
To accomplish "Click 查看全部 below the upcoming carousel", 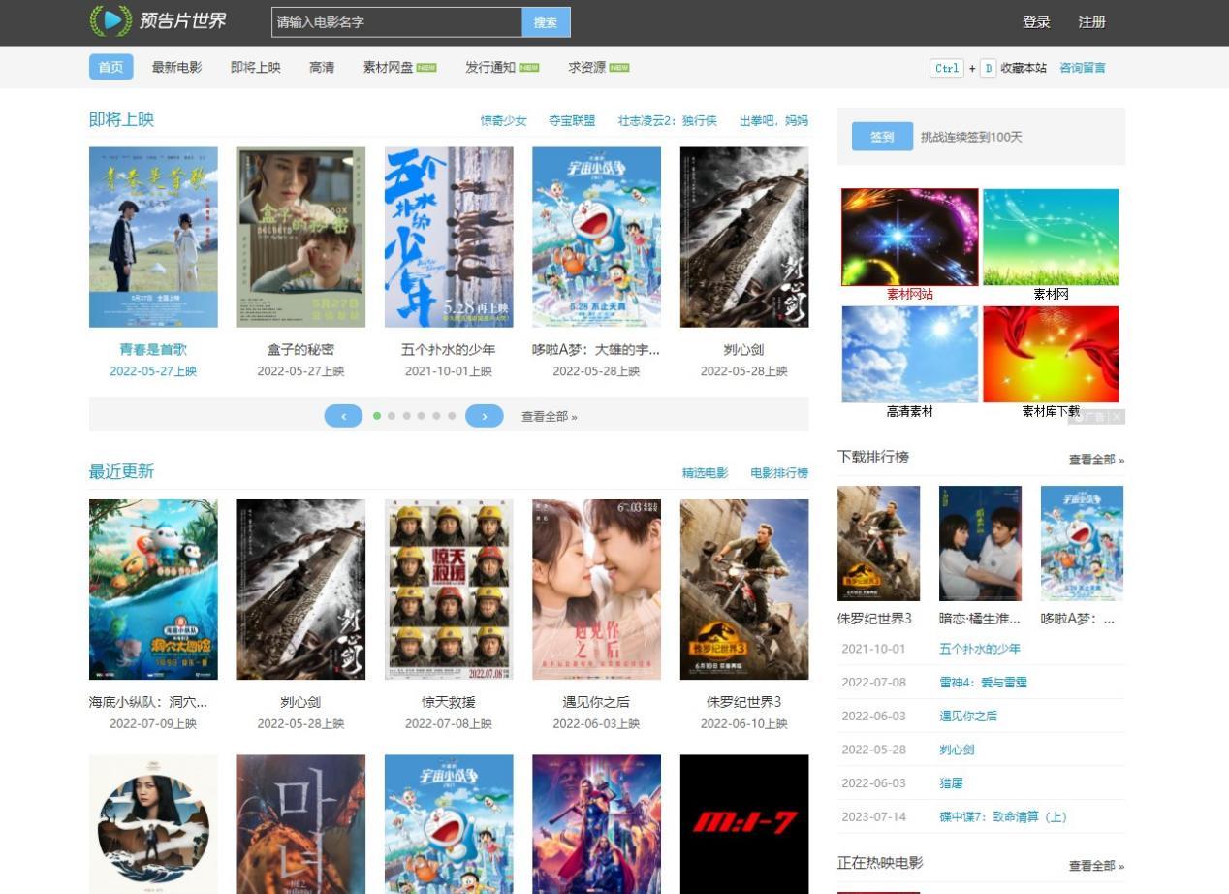I will [550, 417].
